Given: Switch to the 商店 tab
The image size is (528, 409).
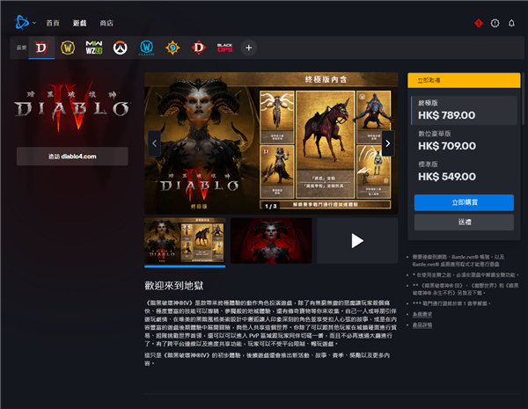Looking at the screenshot, I should point(106,23).
